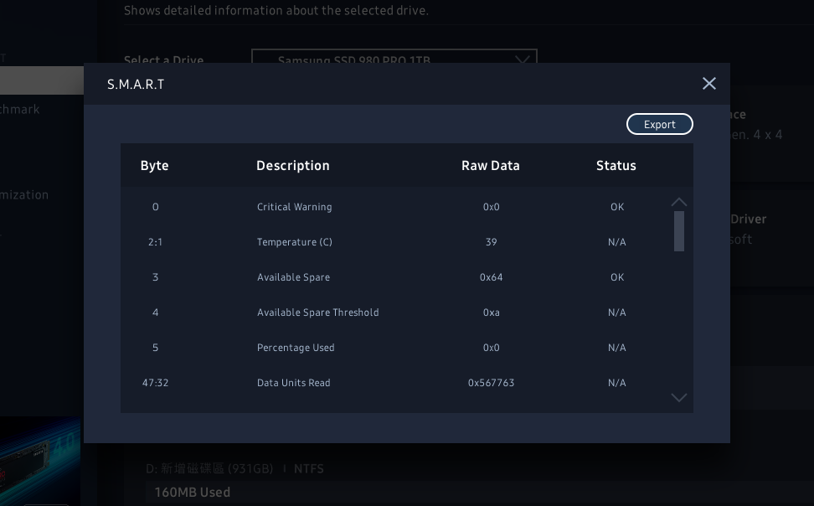The image size is (814, 506).
Task: Click the Export button
Action: pyautogui.click(x=659, y=124)
